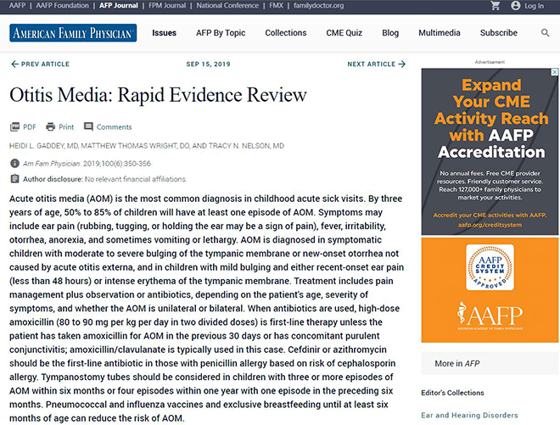The height and width of the screenshot is (425, 560).
Task: Open AFP By Topic menu
Action: [221, 33]
